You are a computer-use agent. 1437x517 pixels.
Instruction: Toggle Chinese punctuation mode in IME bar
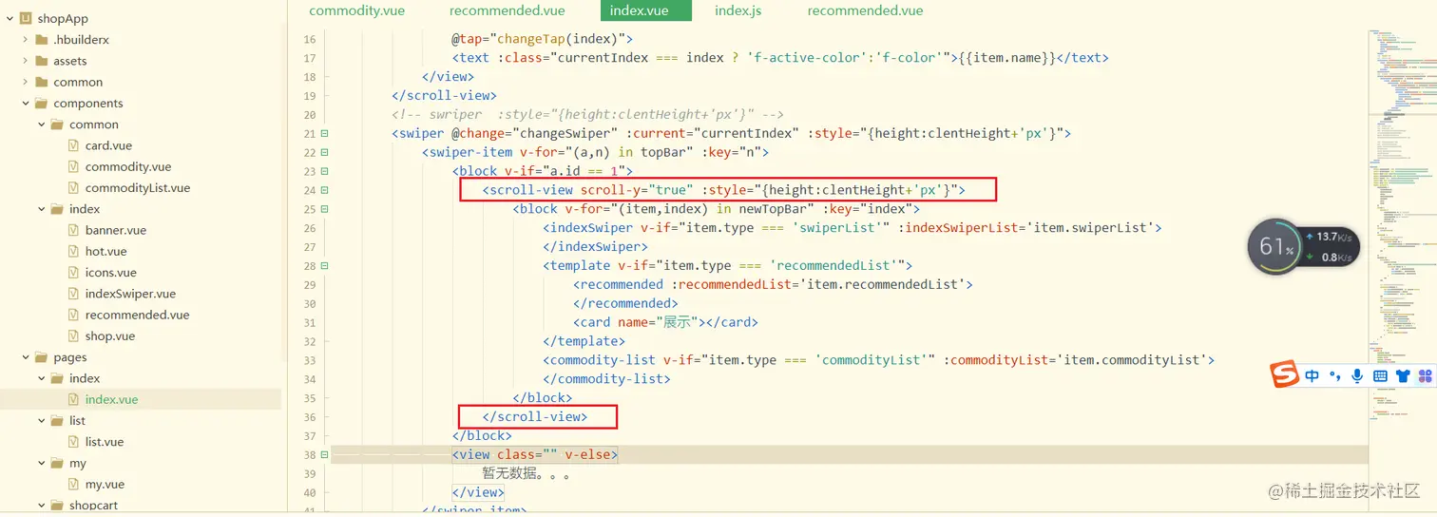1335,376
